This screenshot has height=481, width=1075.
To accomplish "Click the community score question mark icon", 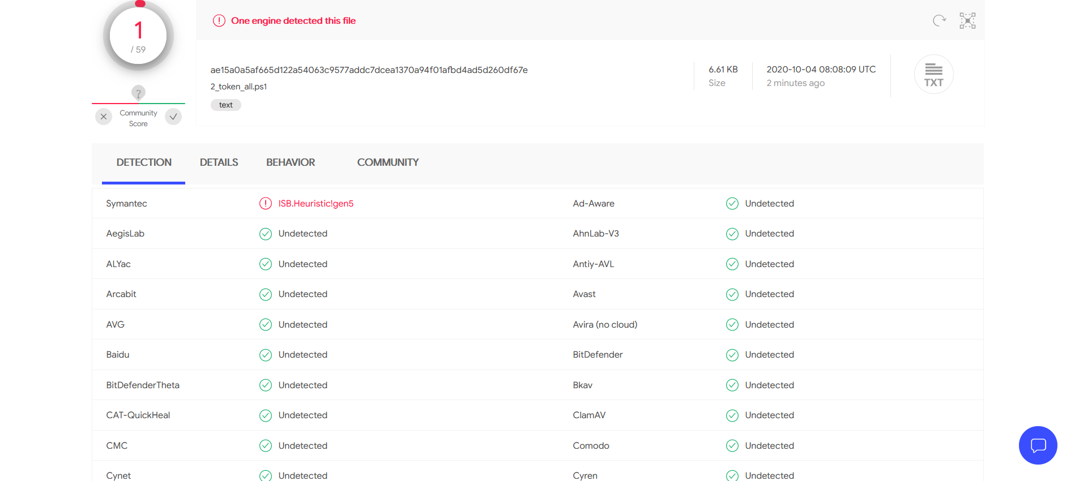I will tap(138, 93).
